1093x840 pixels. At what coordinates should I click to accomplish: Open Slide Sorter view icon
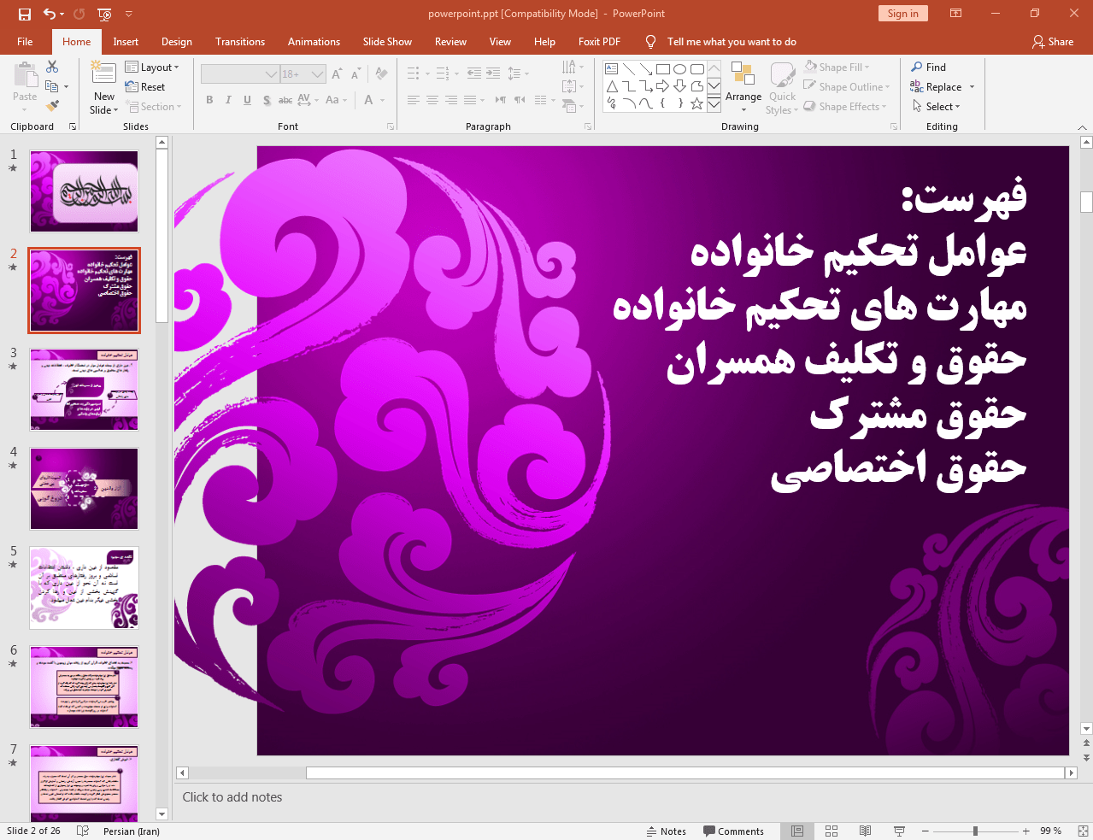point(831,831)
